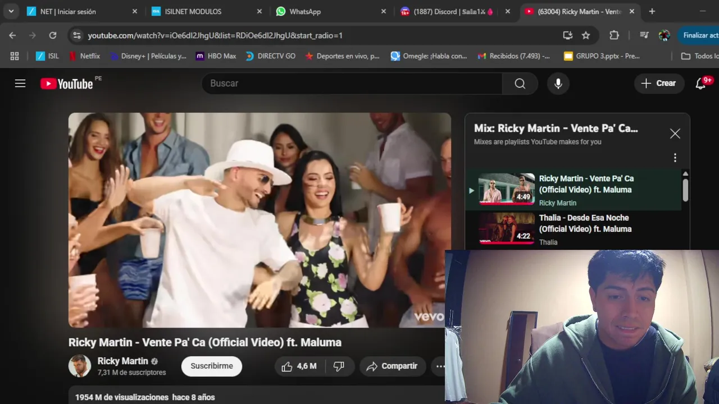The height and width of the screenshot is (404, 719).
Task: Play Thalia - Desde Esa Noche thumbnail
Action: (507, 228)
